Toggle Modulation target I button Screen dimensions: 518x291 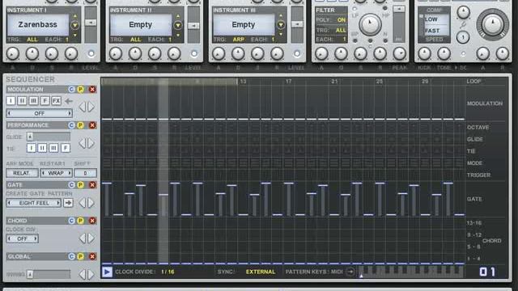click(11, 100)
